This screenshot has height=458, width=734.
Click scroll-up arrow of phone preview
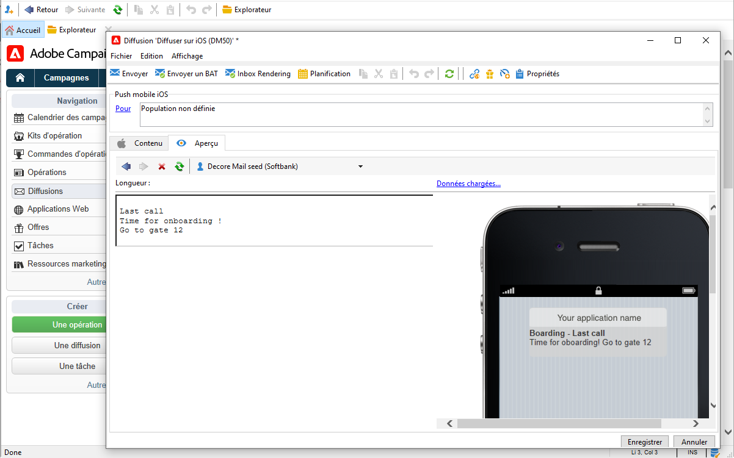713,209
